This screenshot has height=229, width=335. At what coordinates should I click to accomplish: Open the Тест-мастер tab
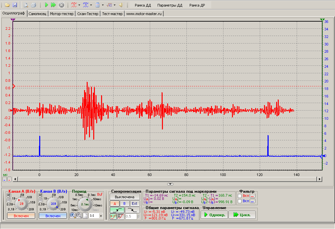click(113, 14)
